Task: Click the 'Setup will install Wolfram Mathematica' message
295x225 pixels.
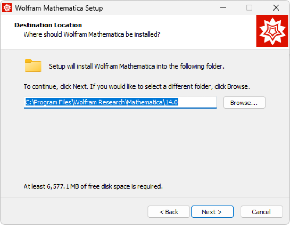Action: [136, 66]
